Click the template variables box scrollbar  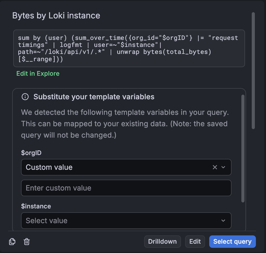(243, 148)
